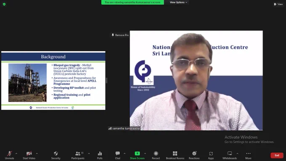
Task: Unmute the microphone
Action: pos(10,156)
